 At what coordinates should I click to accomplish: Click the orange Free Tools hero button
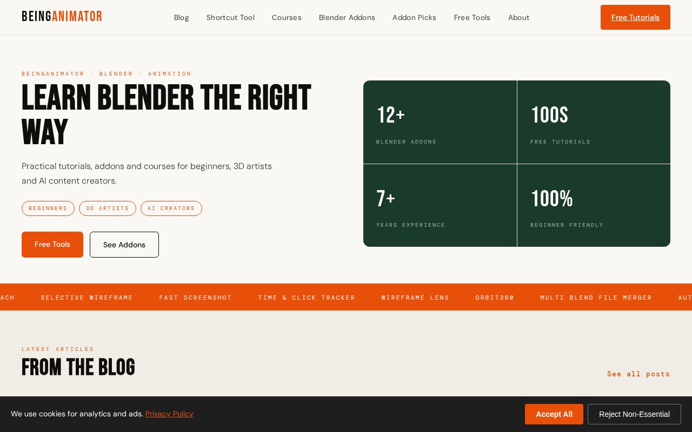[52, 245]
